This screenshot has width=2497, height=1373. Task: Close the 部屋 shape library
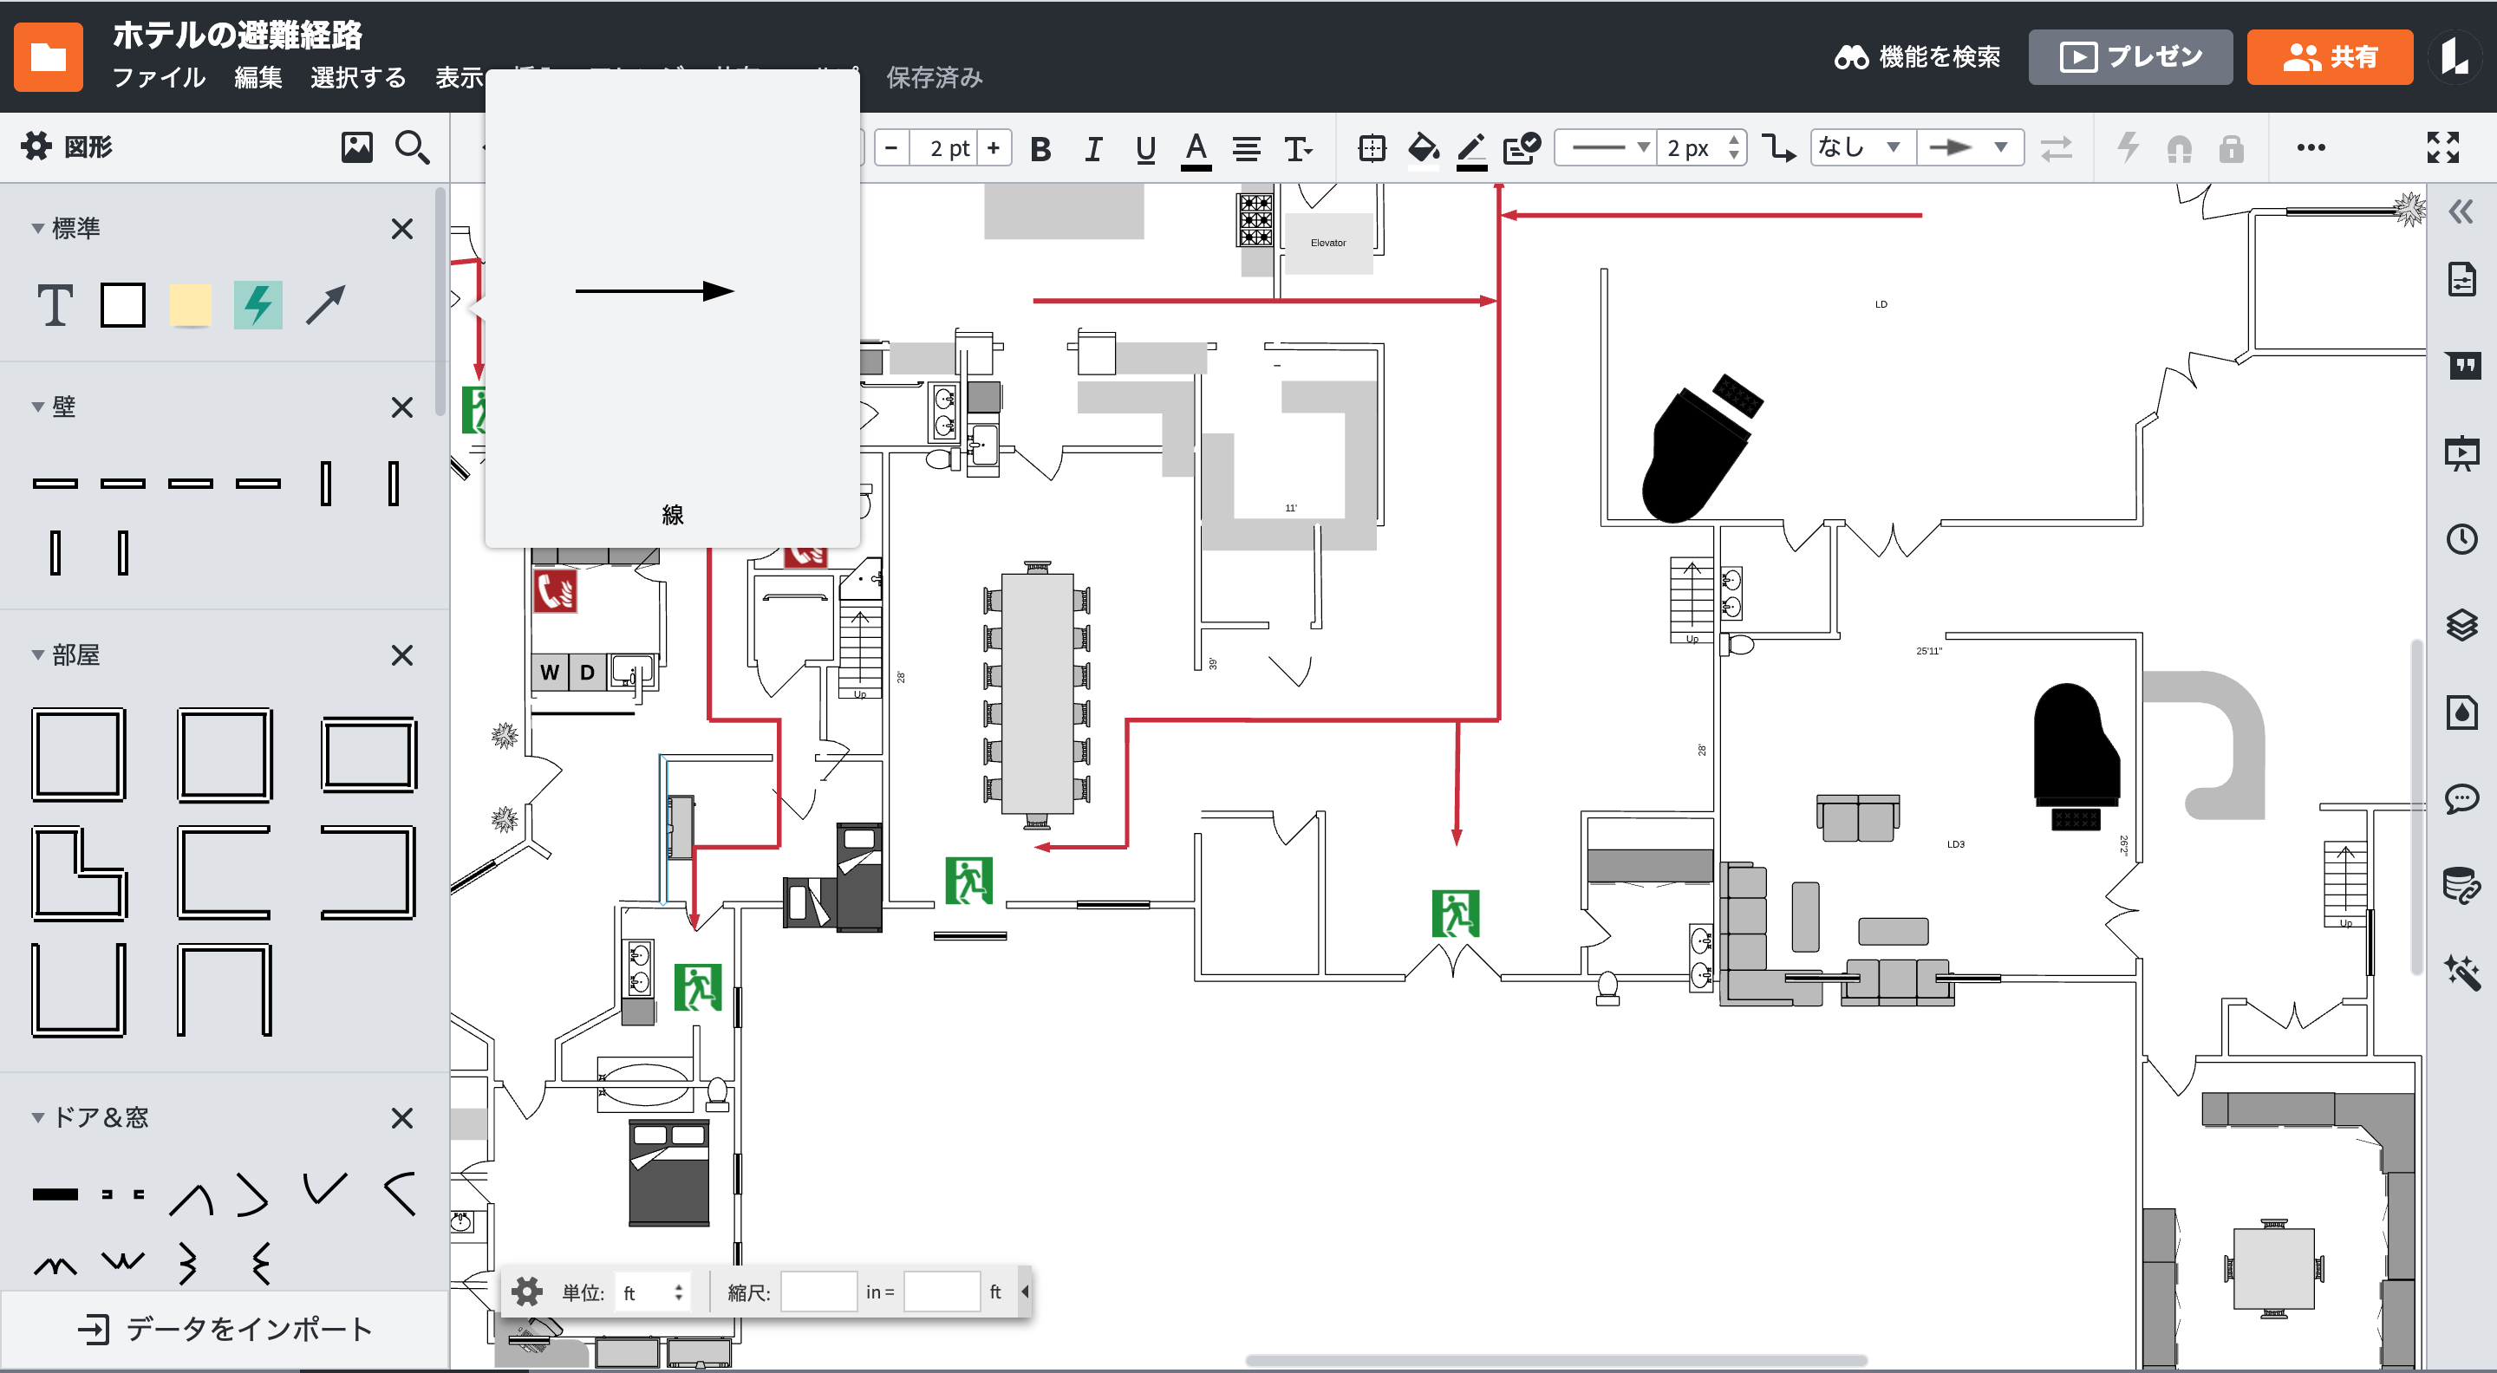tap(402, 655)
